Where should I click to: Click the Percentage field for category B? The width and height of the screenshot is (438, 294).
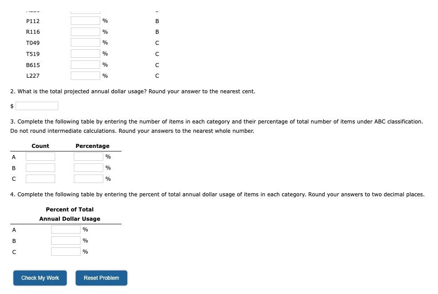pos(88,167)
